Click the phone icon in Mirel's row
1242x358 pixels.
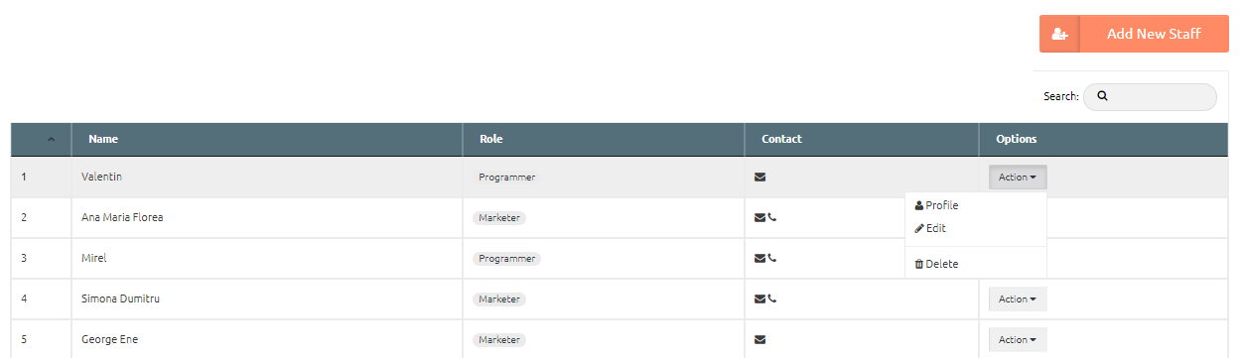coord(772,258)
